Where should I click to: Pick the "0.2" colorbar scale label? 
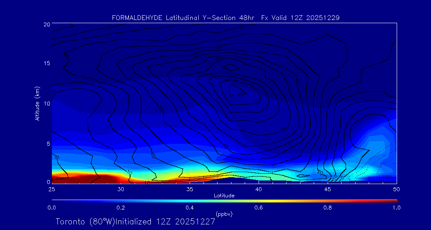121,208
